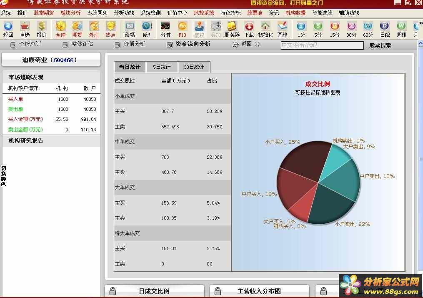Select the 60分 period icon

point(368,30)
